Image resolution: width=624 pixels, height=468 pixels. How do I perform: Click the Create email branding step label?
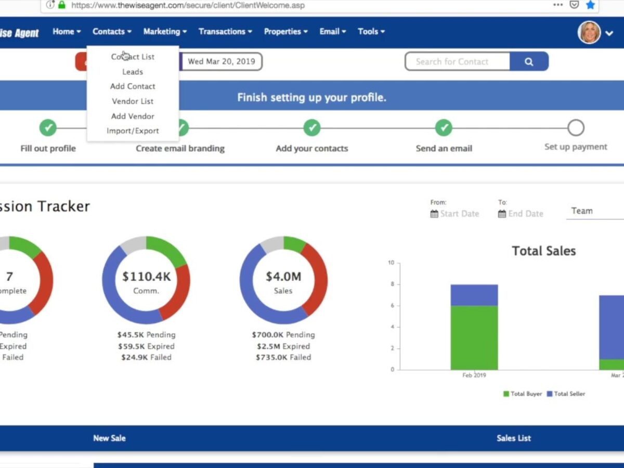[x=180, y=149]
